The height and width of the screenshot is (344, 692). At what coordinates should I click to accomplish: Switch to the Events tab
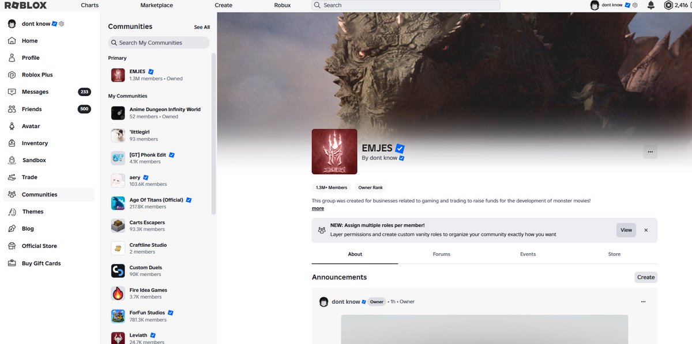528,254
